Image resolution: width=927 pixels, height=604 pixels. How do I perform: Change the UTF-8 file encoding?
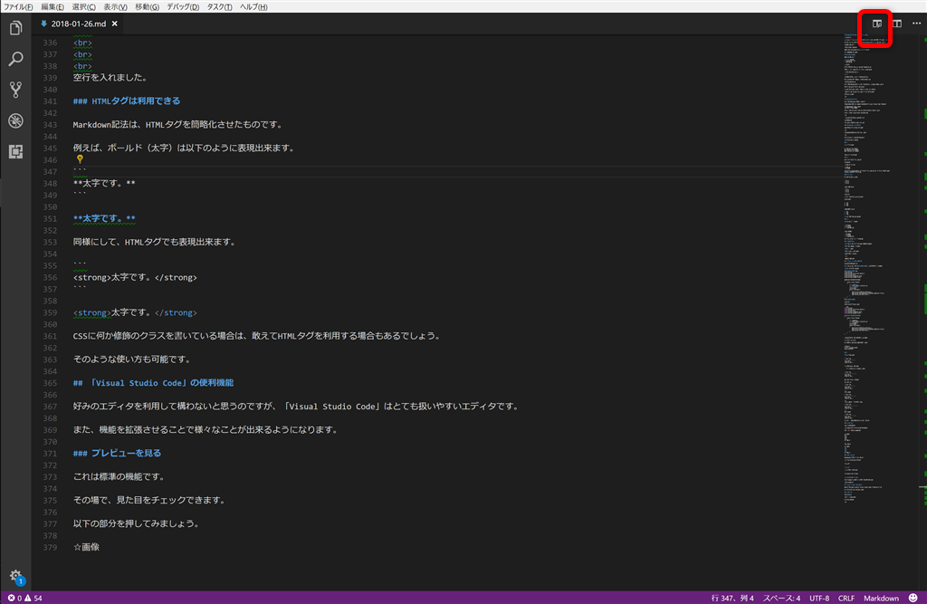click(818, 598)
